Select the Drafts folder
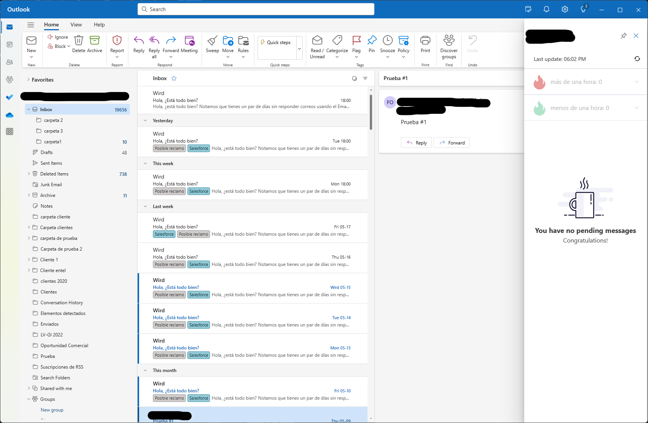Viewport: 648px width, 423px height. (77, 152)
